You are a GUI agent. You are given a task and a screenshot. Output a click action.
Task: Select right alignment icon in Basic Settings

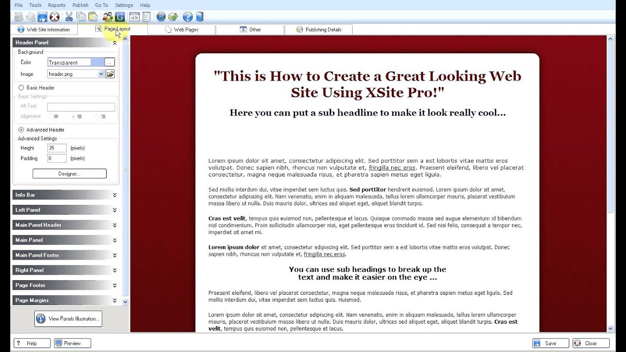click(103, 116)
